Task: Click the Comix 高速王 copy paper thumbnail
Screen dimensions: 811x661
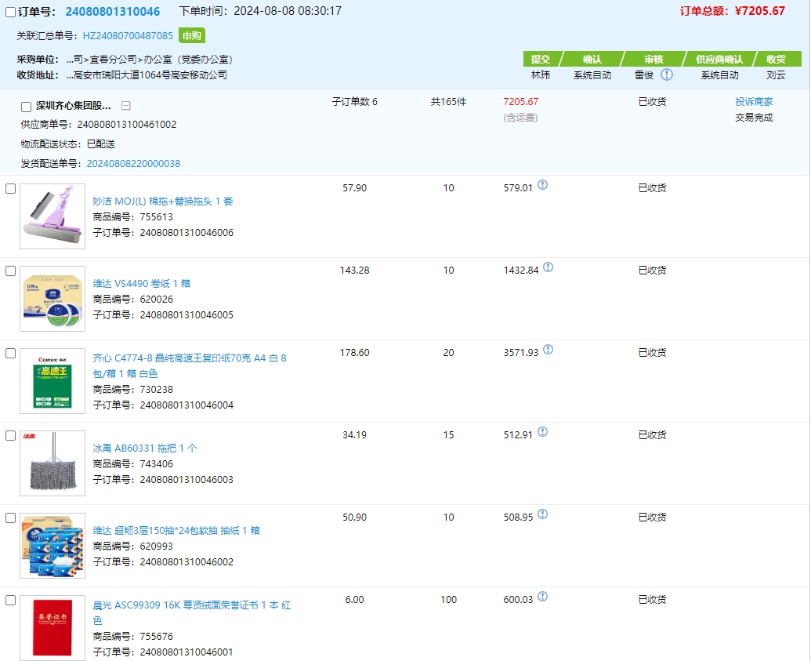Action: tap(52, 381)
